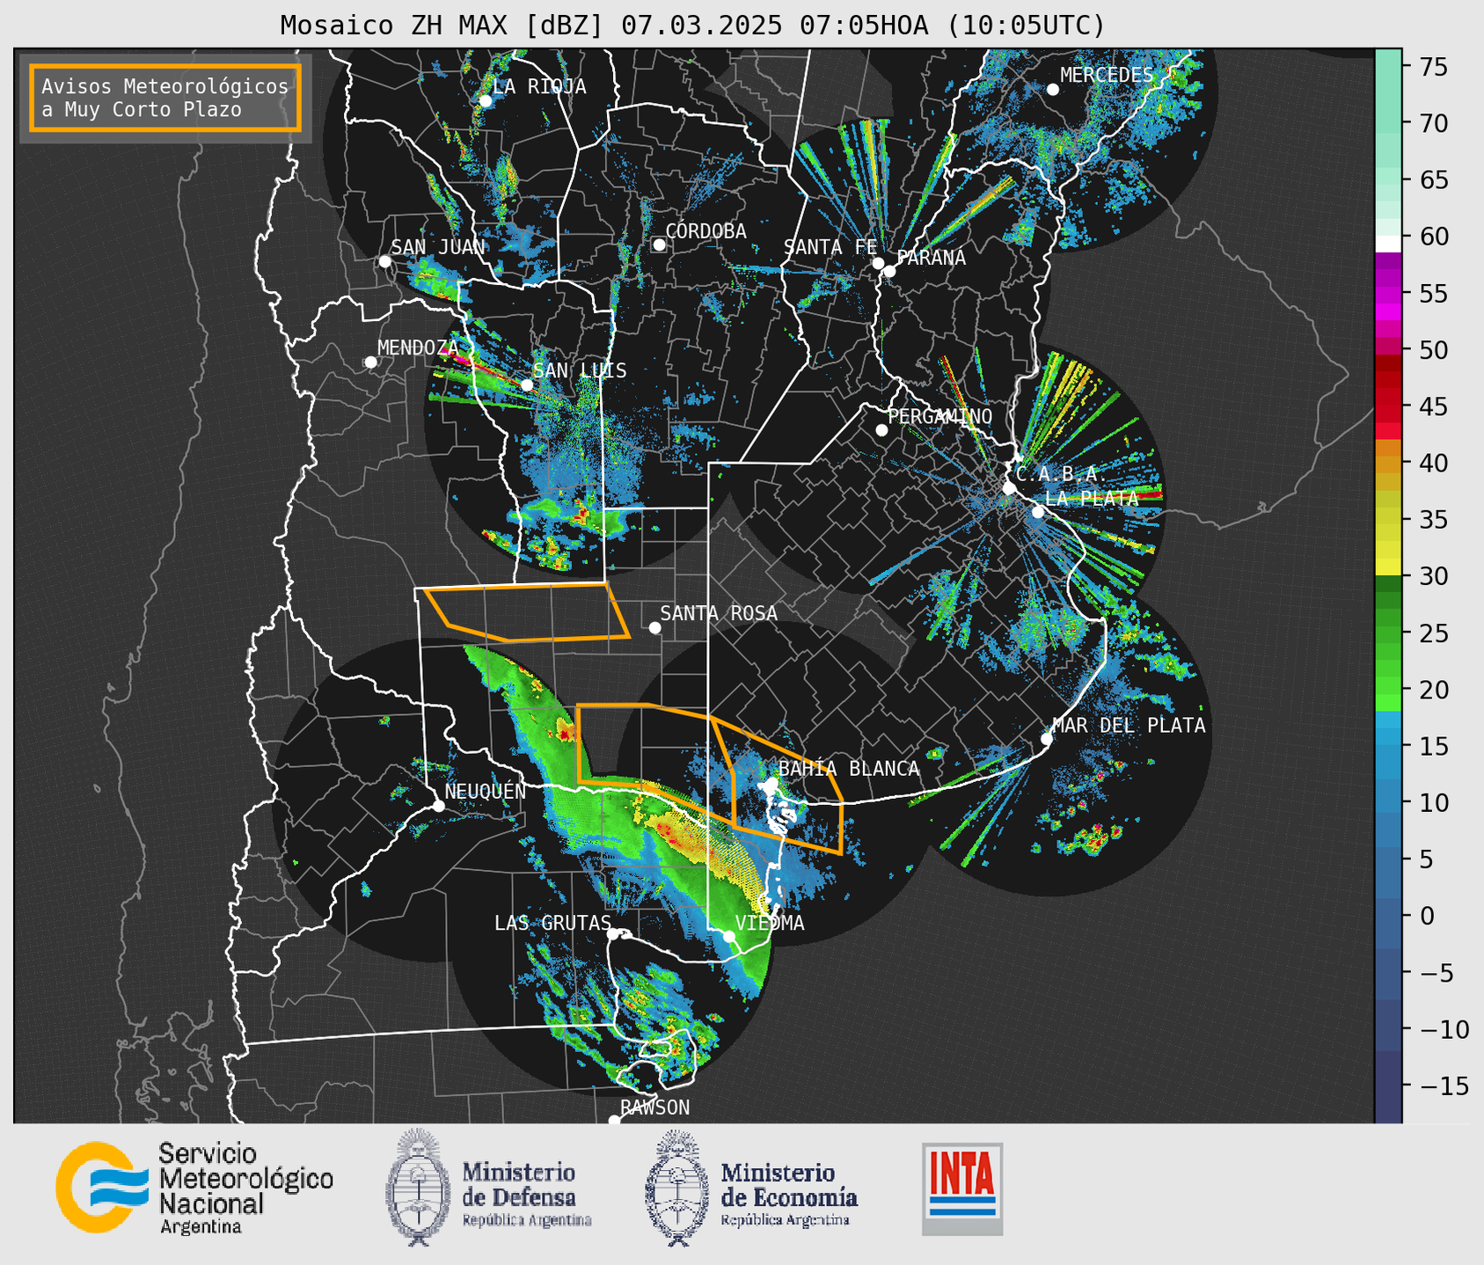
Task: Click the VIEDMA city marker
Action: pos(728,936)
